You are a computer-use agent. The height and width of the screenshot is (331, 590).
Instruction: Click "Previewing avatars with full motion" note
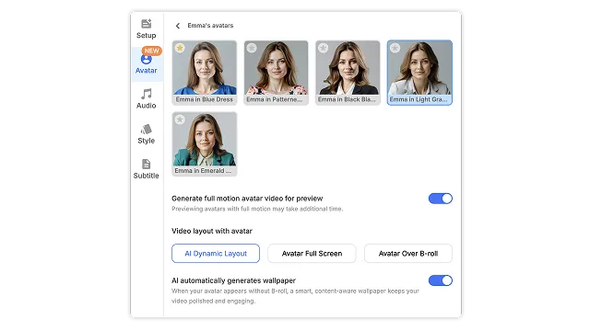(257, 209)
